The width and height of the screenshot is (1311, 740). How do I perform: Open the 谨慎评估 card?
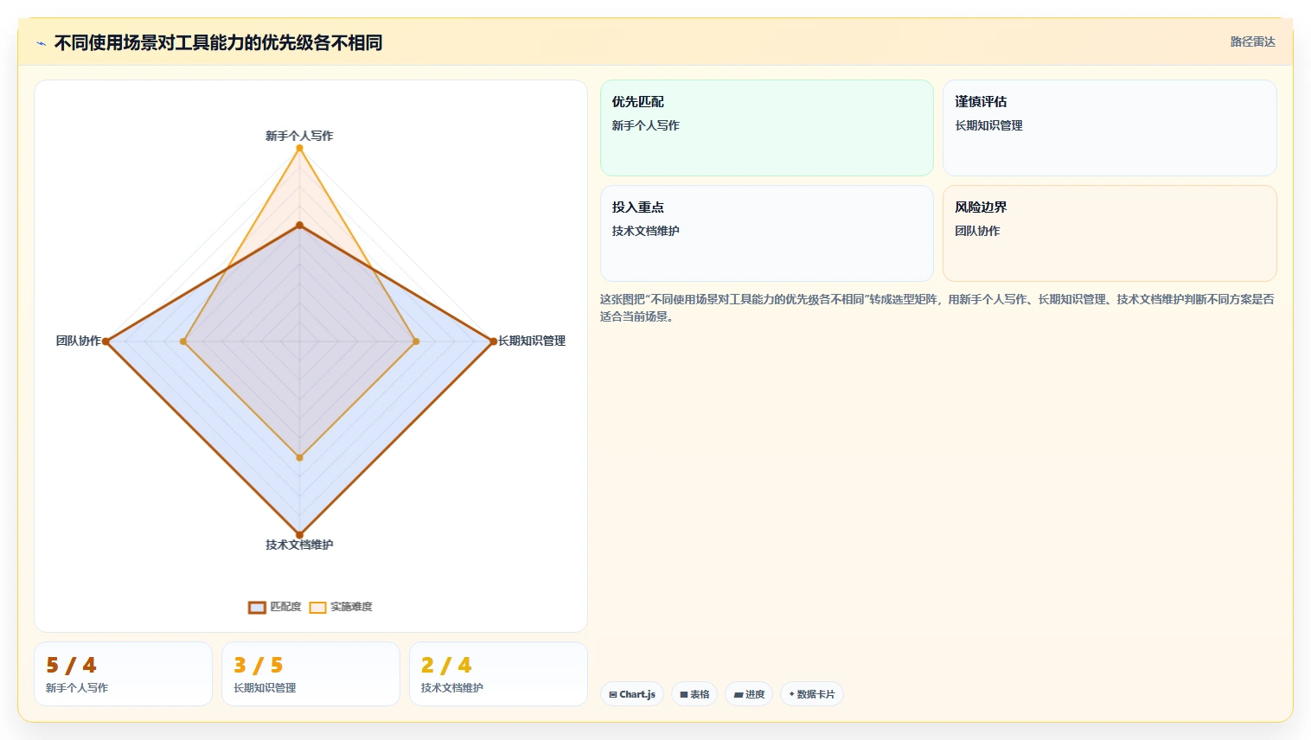click(1110, 128)
